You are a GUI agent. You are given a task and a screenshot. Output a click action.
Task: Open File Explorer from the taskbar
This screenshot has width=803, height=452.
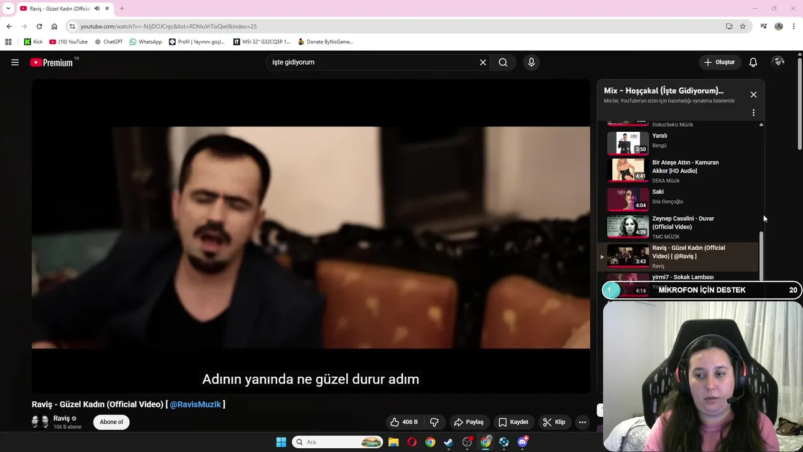[x=393, y=442]
